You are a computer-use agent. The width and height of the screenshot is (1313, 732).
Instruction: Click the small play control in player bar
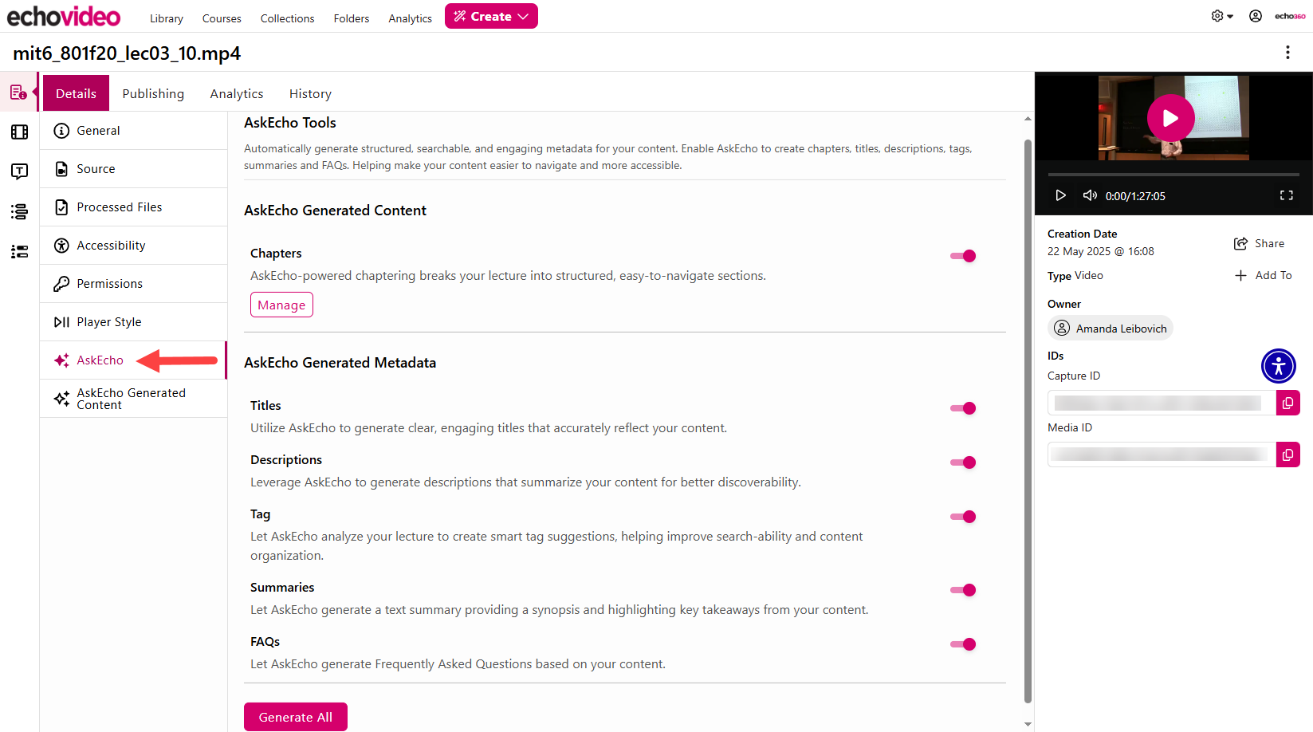point(1060,195)
